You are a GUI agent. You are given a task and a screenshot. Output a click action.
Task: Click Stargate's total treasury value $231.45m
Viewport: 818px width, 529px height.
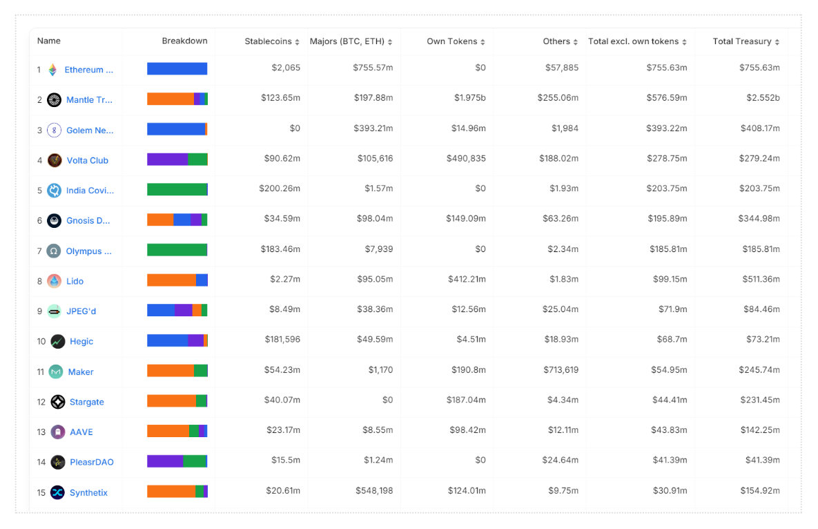760,400
